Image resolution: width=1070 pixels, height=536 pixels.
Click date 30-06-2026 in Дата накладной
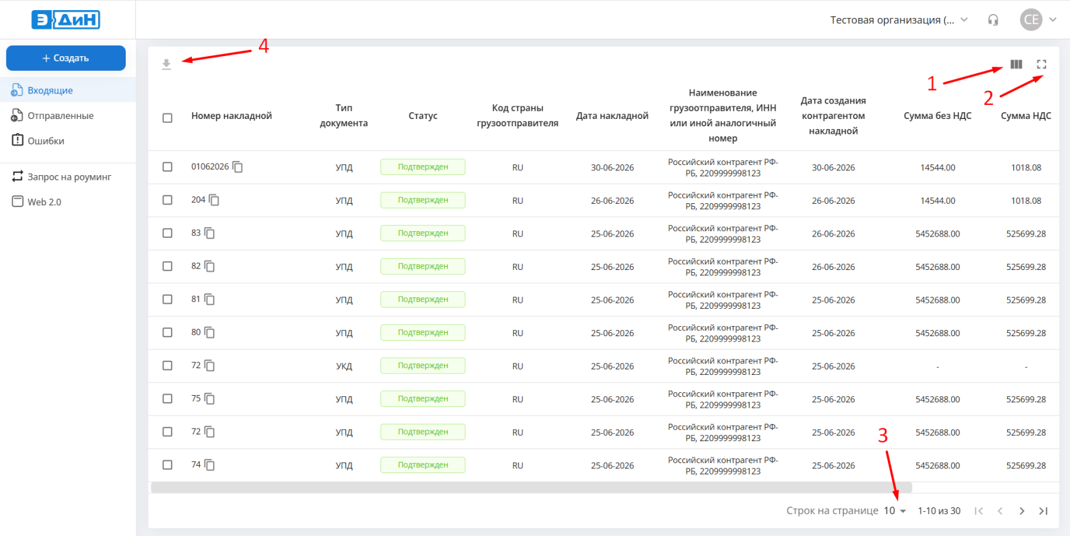612,168
